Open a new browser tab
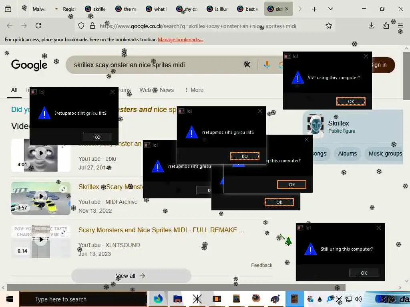Viewport: 410px width, 307px height. pos(315,9)
